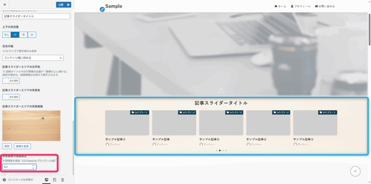The width and height of the screenshot is (371, 184).
Task: Increase opacity with the up stepper arrow
Action: 33,166
